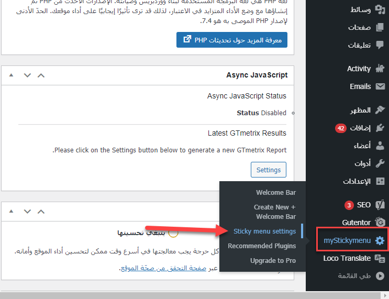Viewport: 389px width, 299px height.
Task: Move Async JavaScript widget up
Action: click(41, 75)
